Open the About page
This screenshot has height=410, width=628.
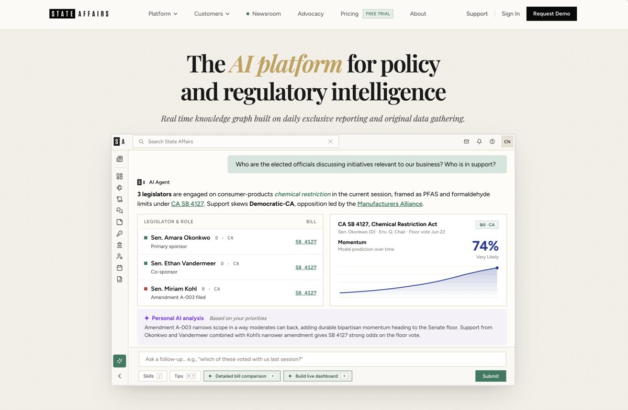click(x=418, y=14)
